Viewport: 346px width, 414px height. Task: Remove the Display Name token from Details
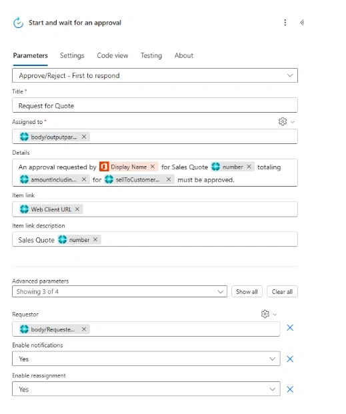(153, 167)
